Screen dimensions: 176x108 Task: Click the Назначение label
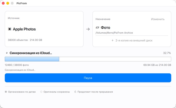click(x=103, y=19)
